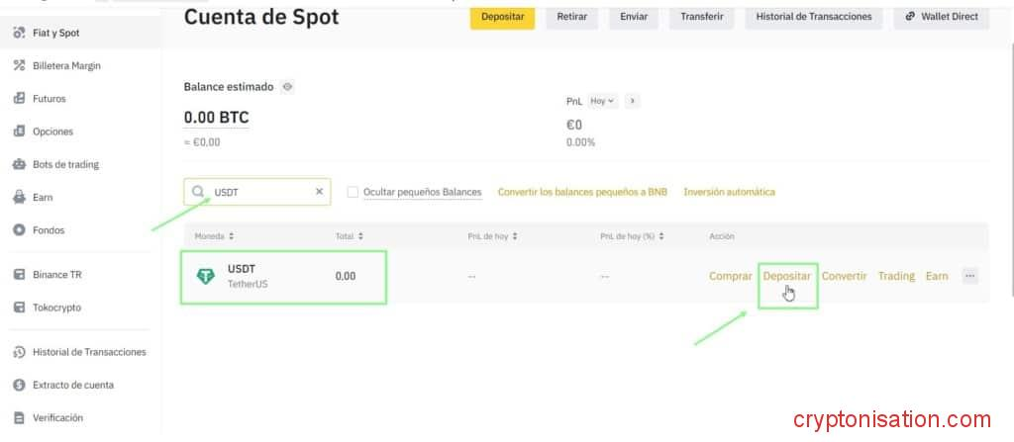The image size is (1014, 442).
Task: Toggle balance visibility eye icon
Action: (287, 87)
